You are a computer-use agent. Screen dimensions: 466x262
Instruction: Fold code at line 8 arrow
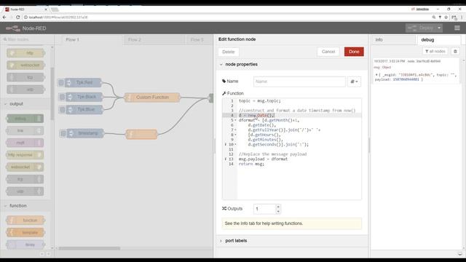[236, 135]
